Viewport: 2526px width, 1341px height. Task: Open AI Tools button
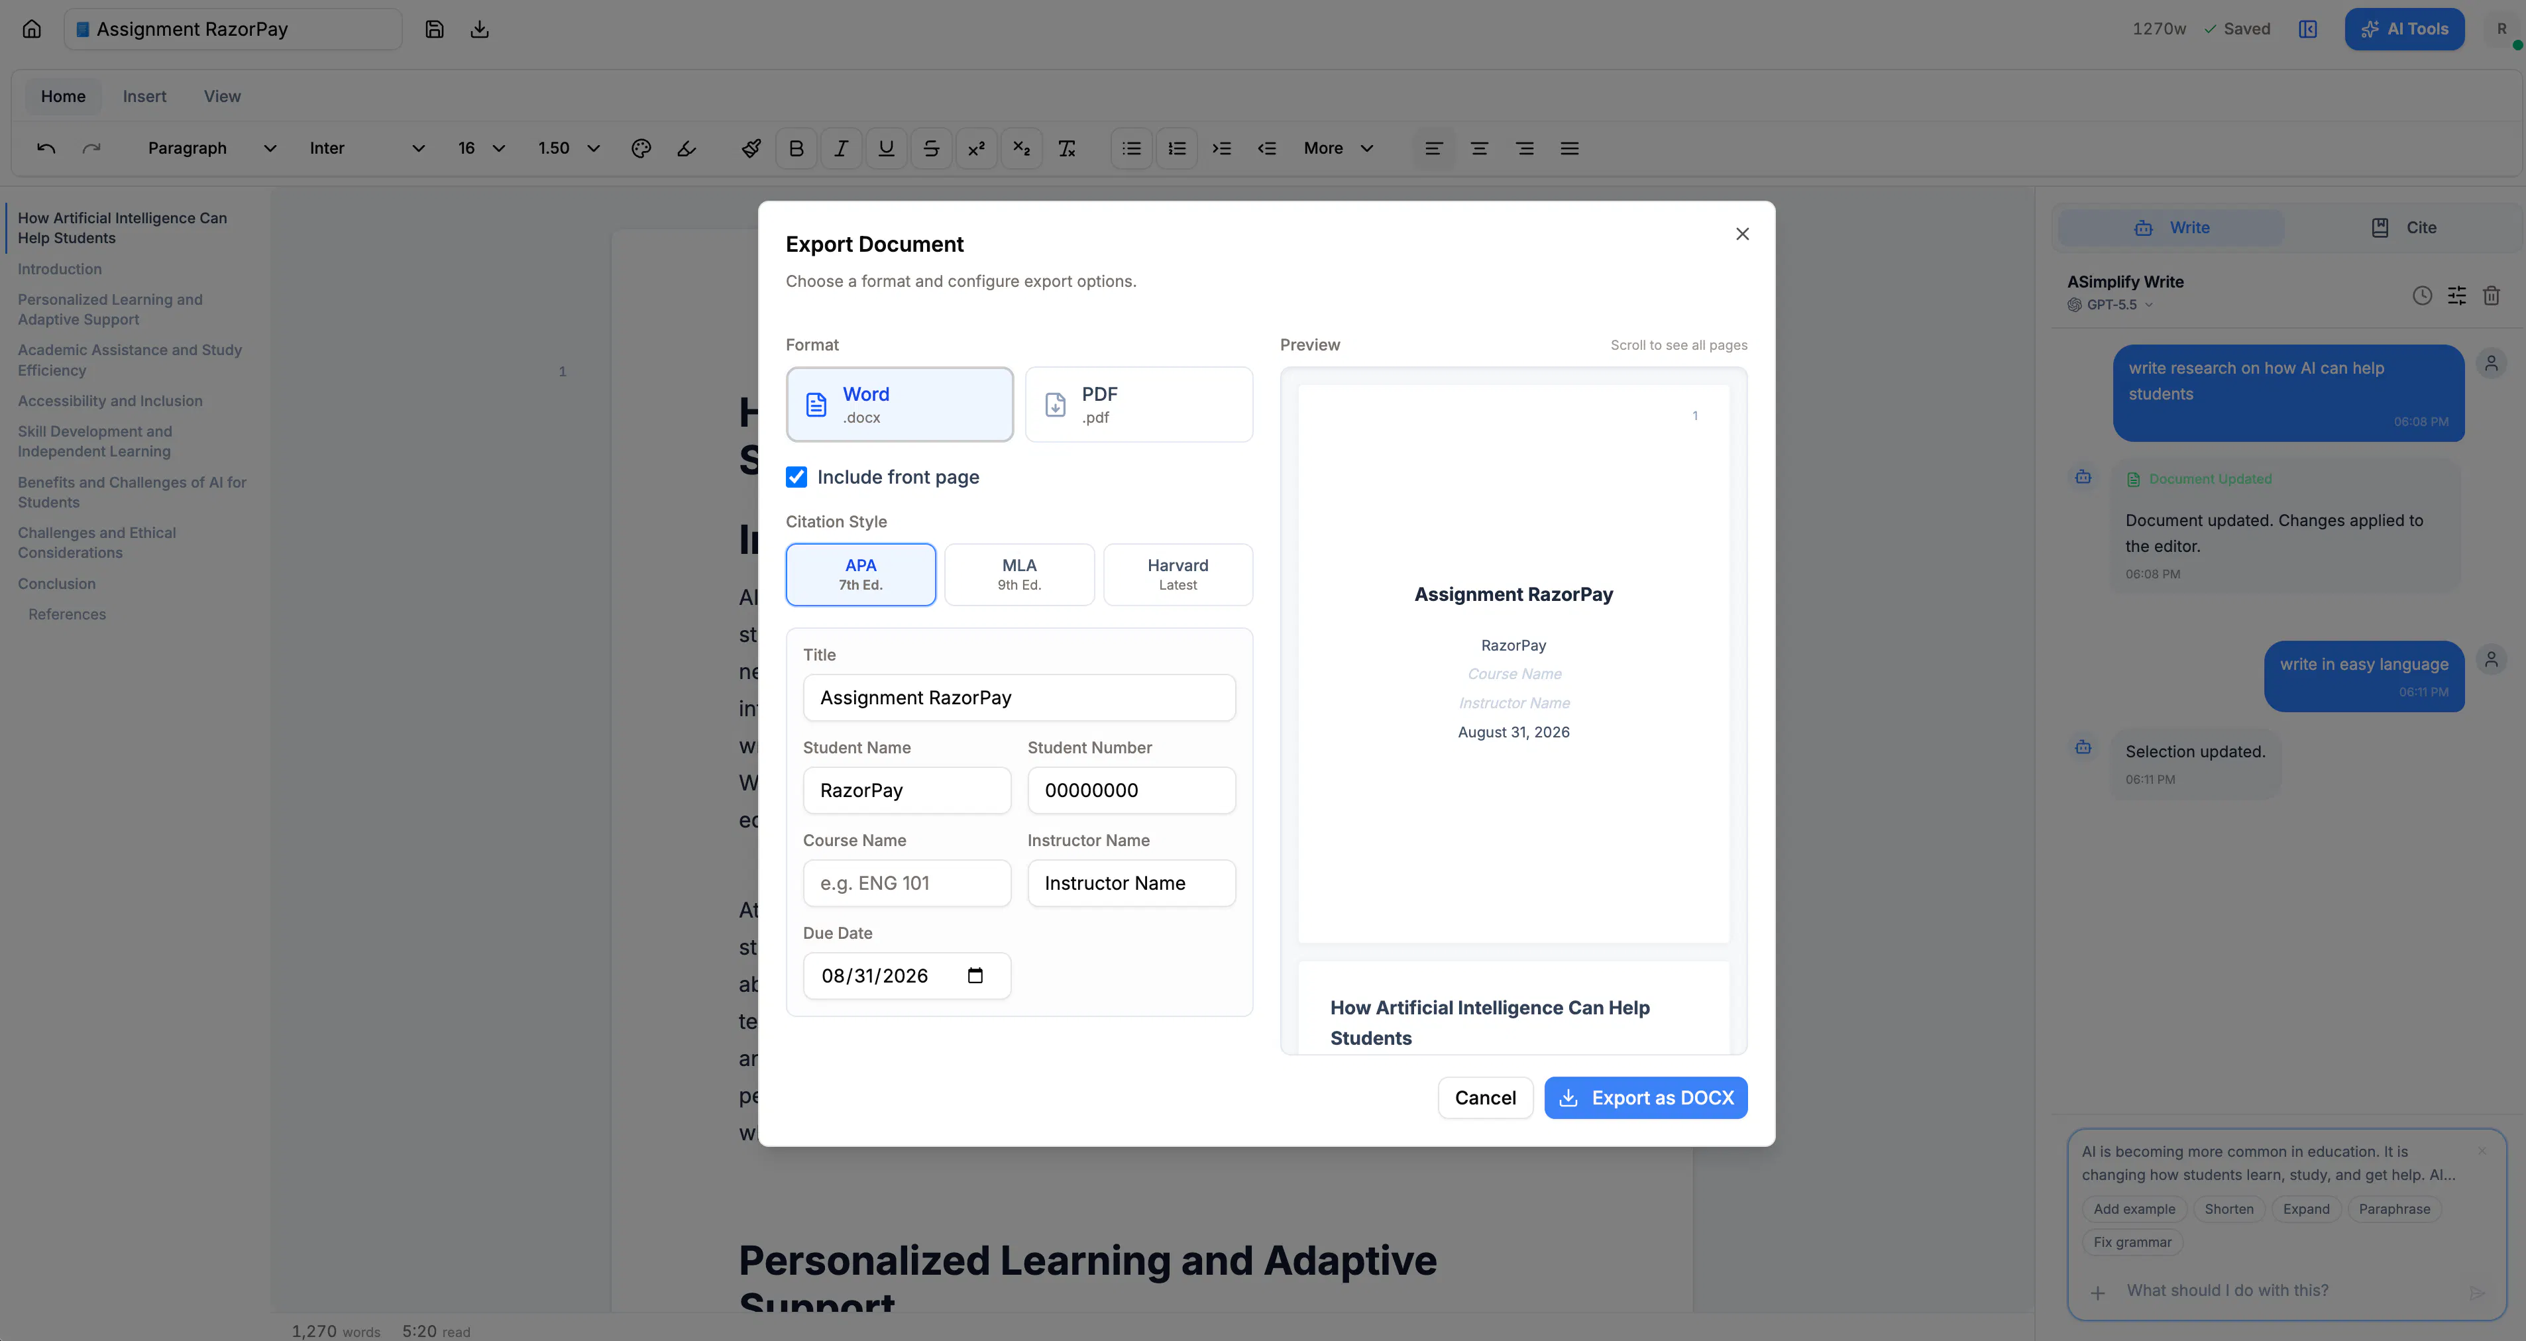[x=2405, y=29]
